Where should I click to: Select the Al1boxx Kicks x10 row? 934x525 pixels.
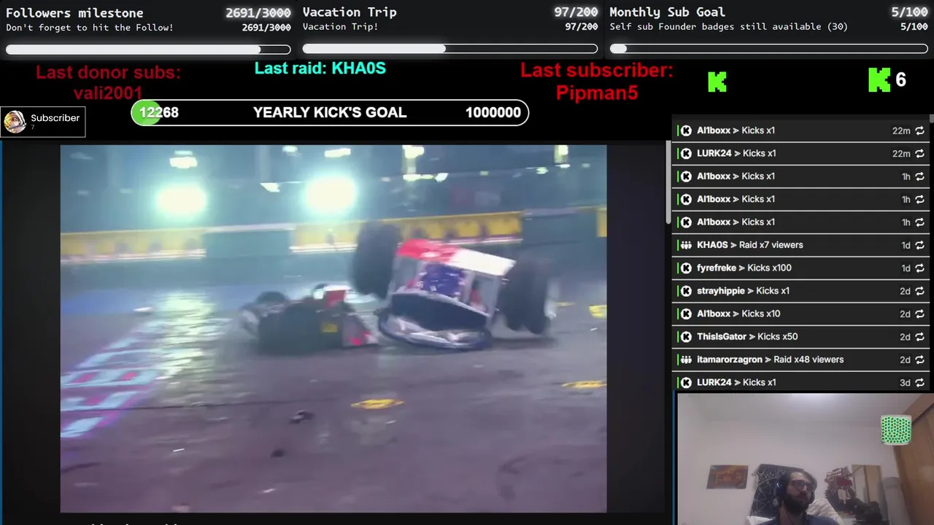pyautogui.click(x=800, y=314)
